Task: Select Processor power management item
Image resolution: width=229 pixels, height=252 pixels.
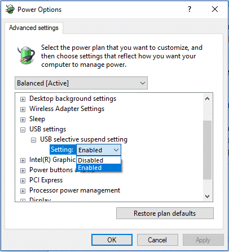Action: click(74, 190)
